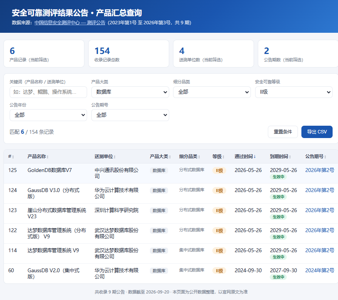Click the 2024-09-30 pass date cell

click(x=248, y=270)
